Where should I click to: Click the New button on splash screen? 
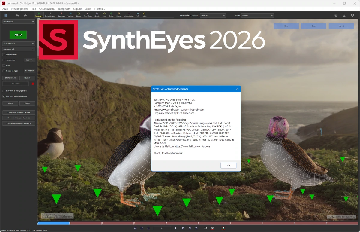pos(286,26)
